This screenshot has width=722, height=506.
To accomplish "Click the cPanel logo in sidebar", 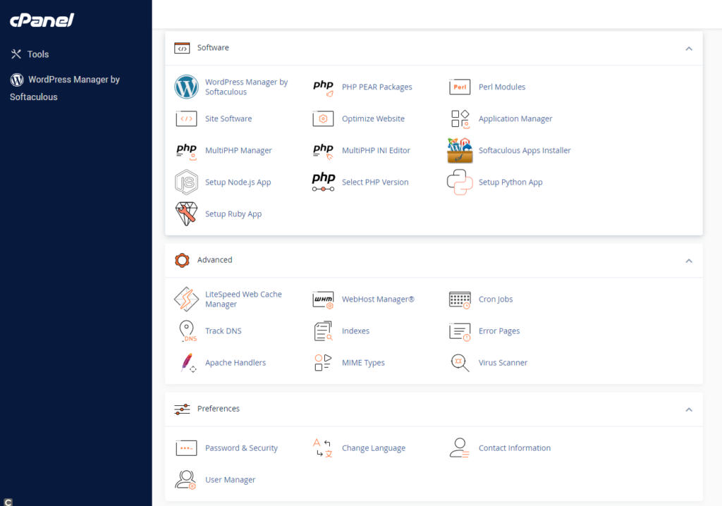I will [x=42, y=20].
